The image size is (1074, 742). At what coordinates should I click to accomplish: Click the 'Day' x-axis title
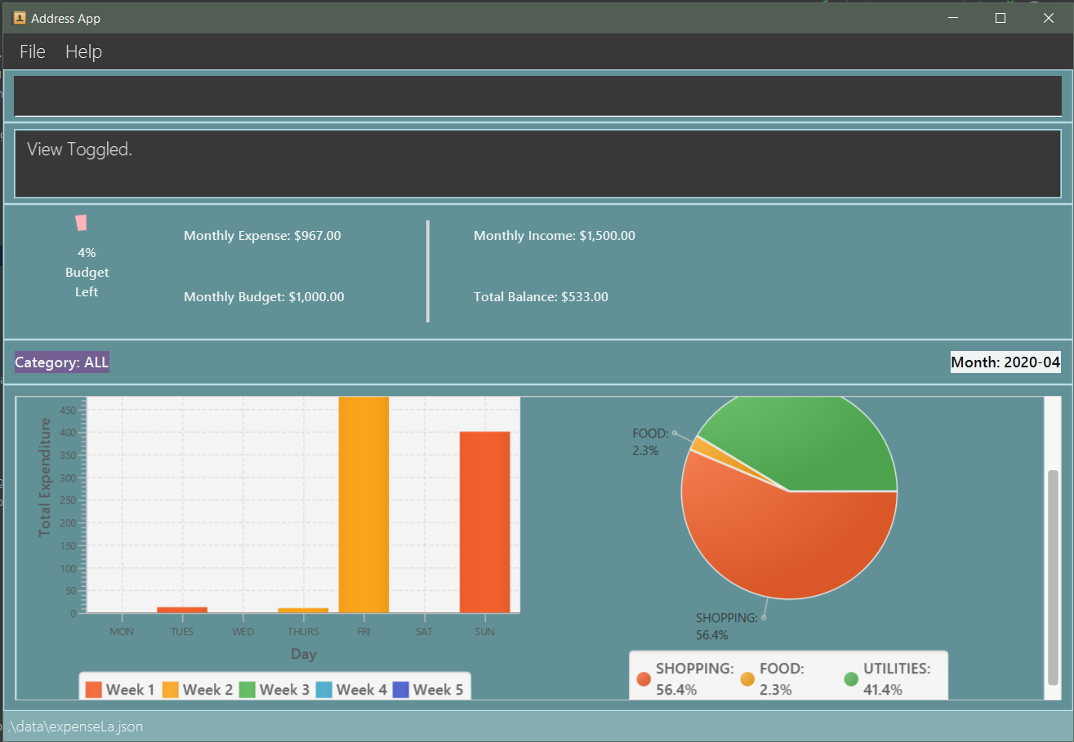303,654
